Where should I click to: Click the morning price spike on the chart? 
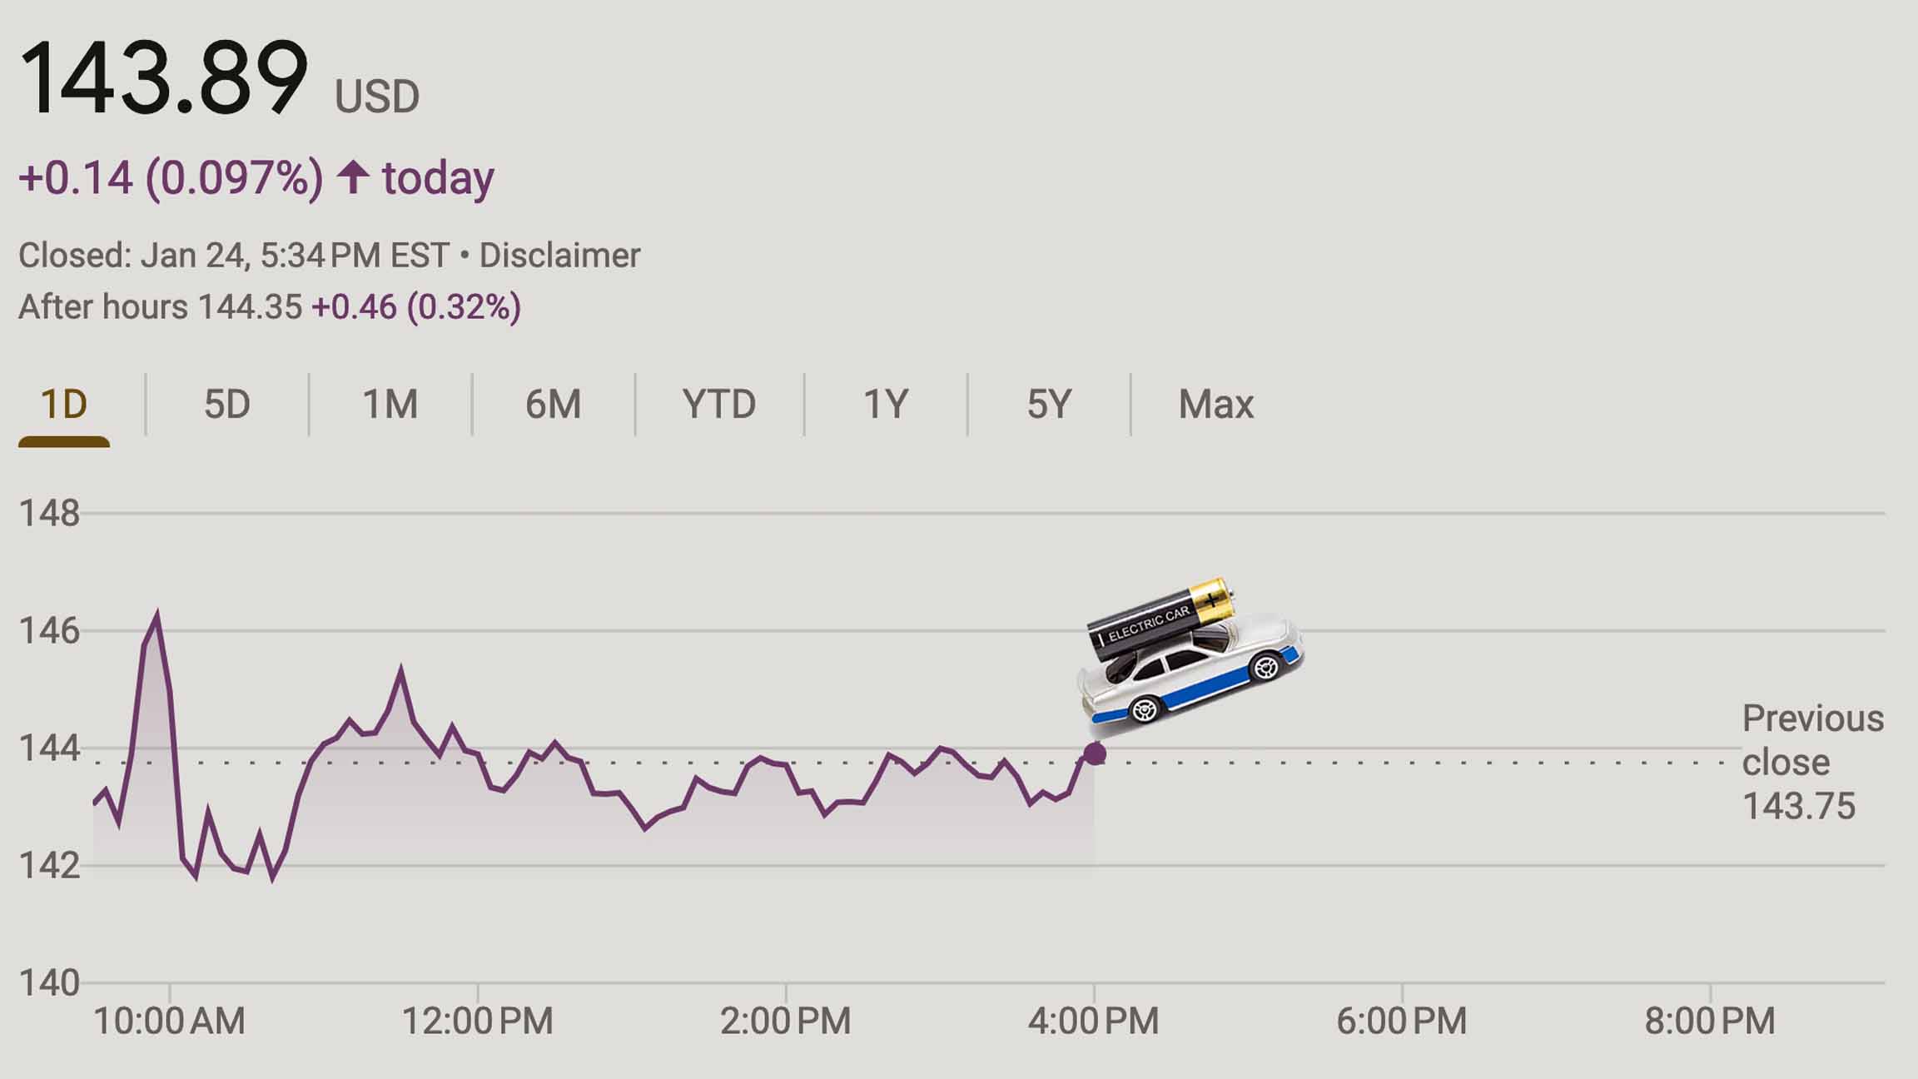pyautogui.click(x=157, y=612)
